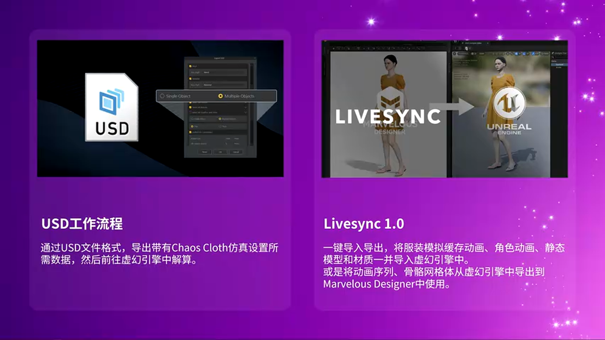Select the Multiple Objects radio button
The height and width of the screenshot is (340, 605).
[220, 96]
